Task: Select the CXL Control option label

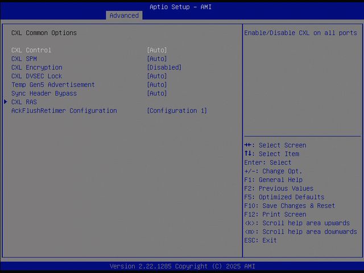Action: (31, 50)
